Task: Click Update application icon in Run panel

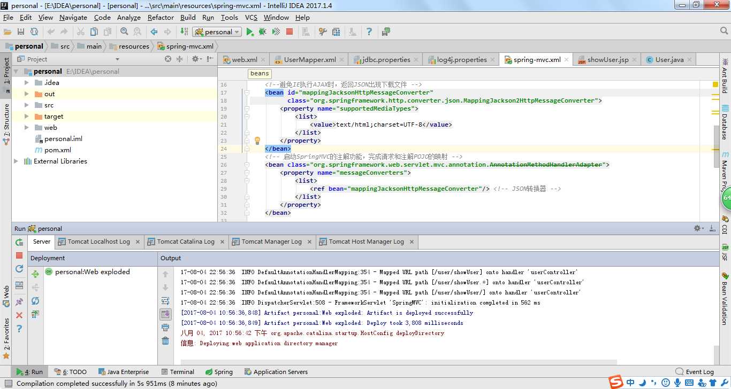Action: 19,269
